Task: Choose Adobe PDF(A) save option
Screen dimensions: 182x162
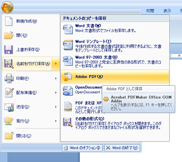Action: pos(115,77)
